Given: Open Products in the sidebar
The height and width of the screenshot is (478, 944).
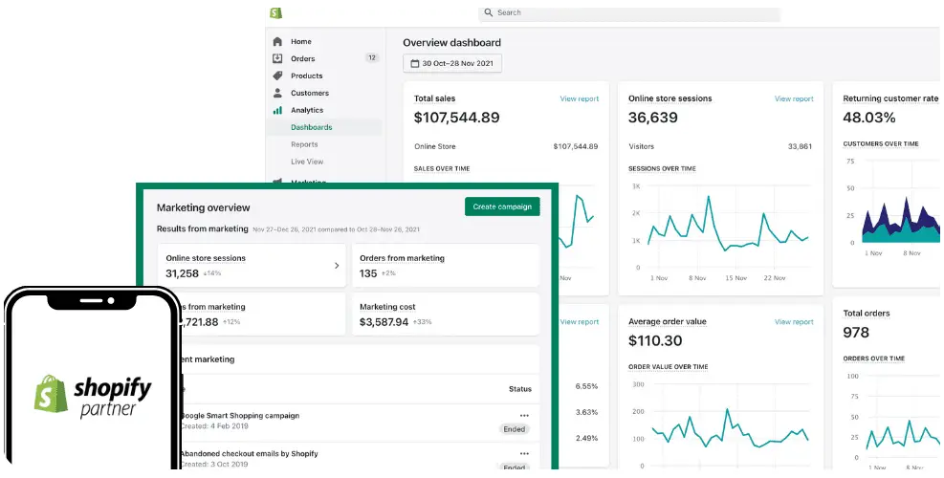Looking at the screenshot, I should point(306,76).
